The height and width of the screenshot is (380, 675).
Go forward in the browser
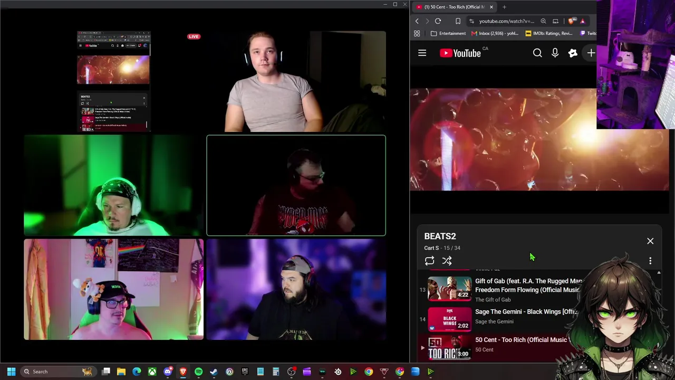[x=426, y=21]
